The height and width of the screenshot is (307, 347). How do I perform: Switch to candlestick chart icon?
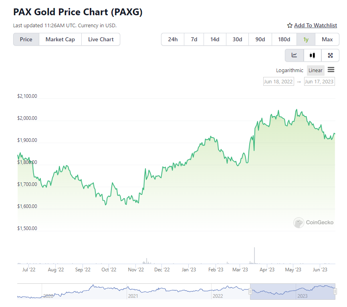[312, 55]
